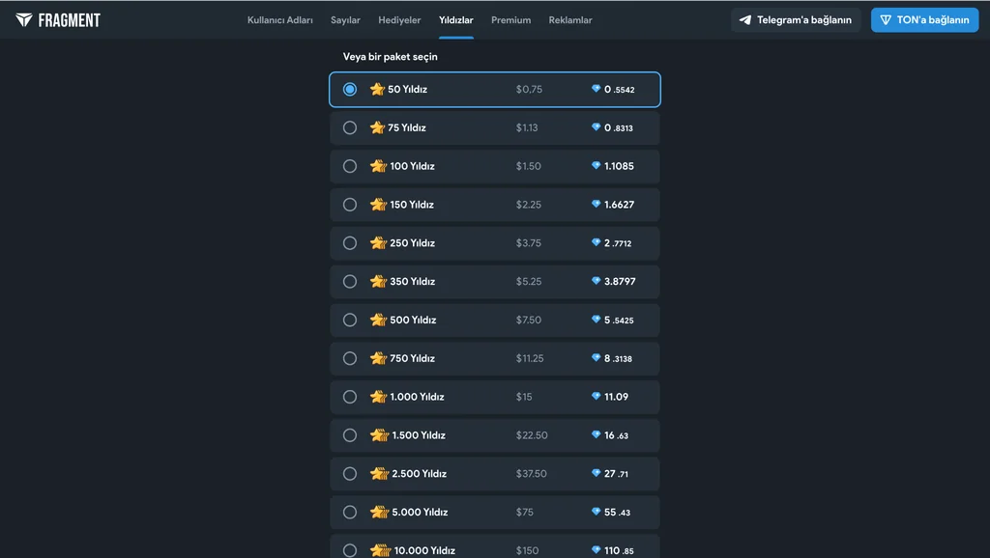The image size is (990, 558).
Task: Click the star stack icon beside 1.500 Yıldız
Action: (x=379, y=435)
